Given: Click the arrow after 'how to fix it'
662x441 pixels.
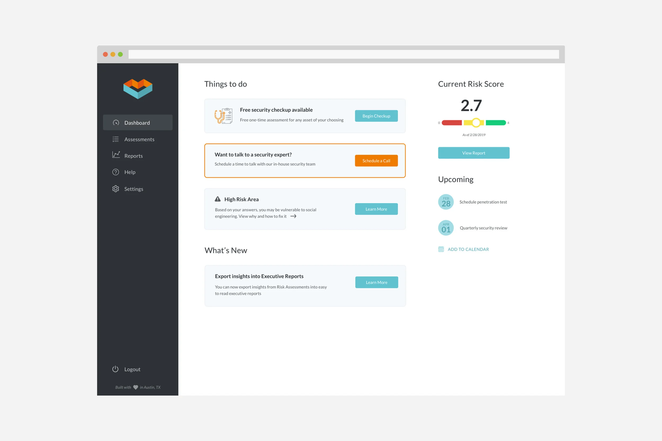Looking at the screenshot, I should coord(293,216).
